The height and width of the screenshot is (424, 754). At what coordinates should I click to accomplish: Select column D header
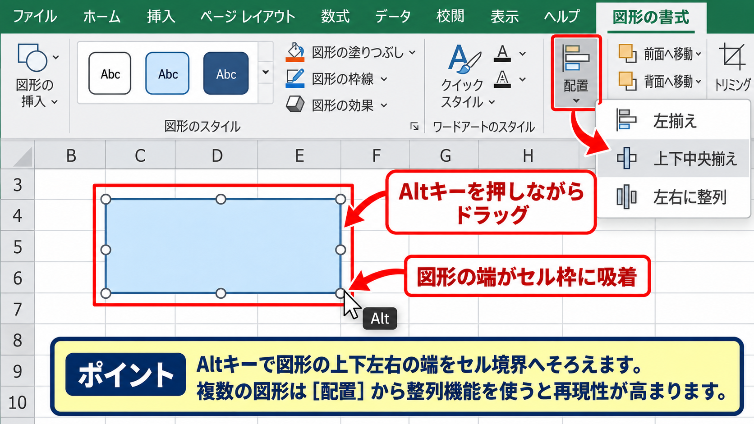[217, 155]
